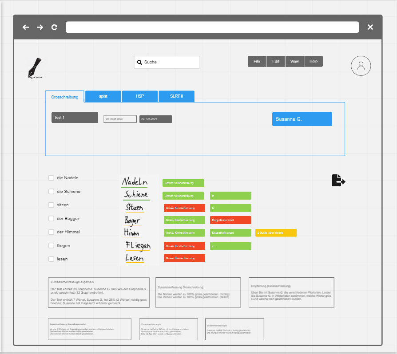Go back using the browser back arrow
Image resolution: width=397 pixels, height=354 pixels.
[x=26, y=27]
